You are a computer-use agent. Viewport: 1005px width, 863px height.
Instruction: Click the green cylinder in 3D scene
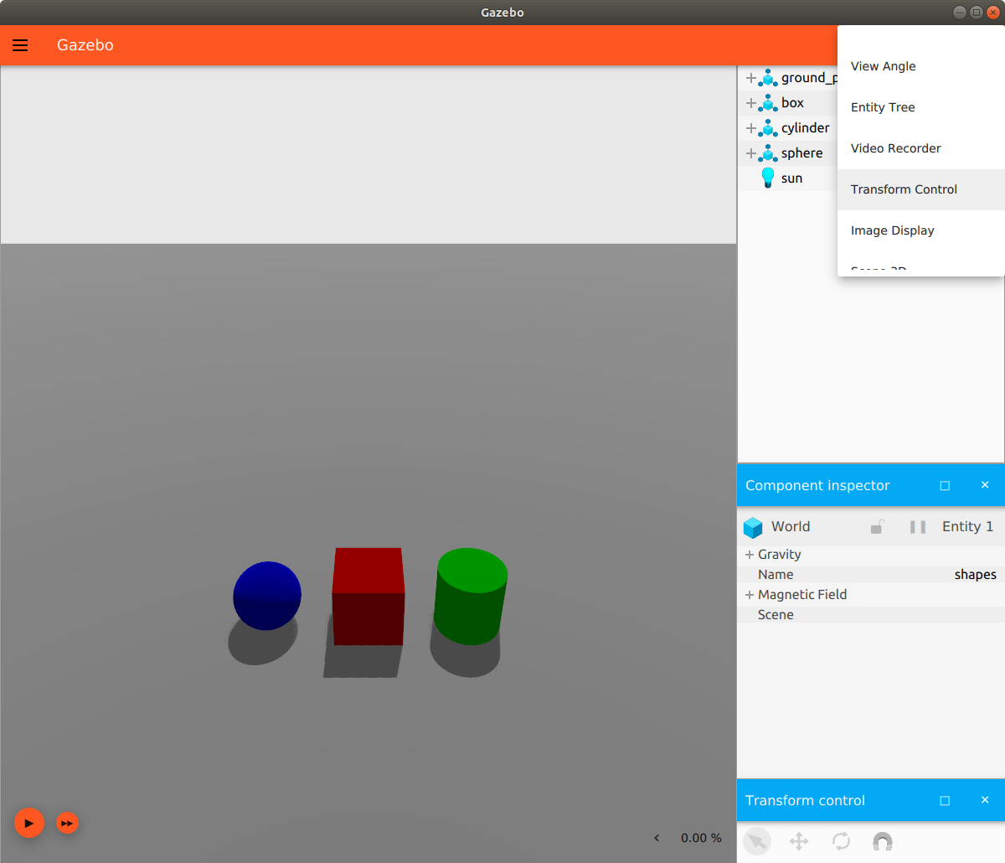471,597
